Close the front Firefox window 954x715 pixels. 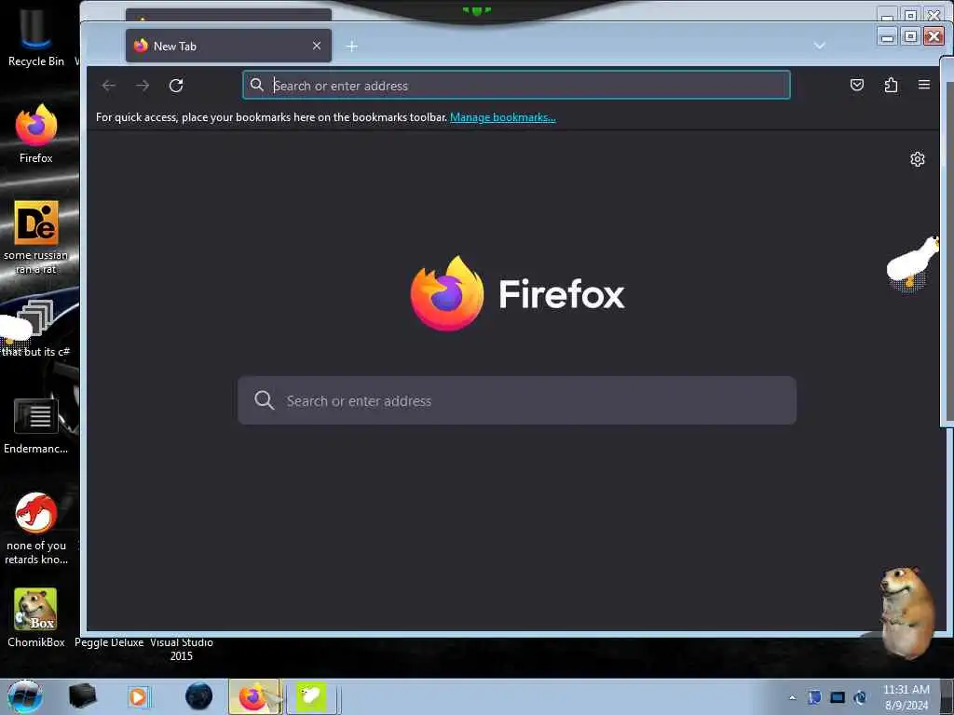point(934,36)
